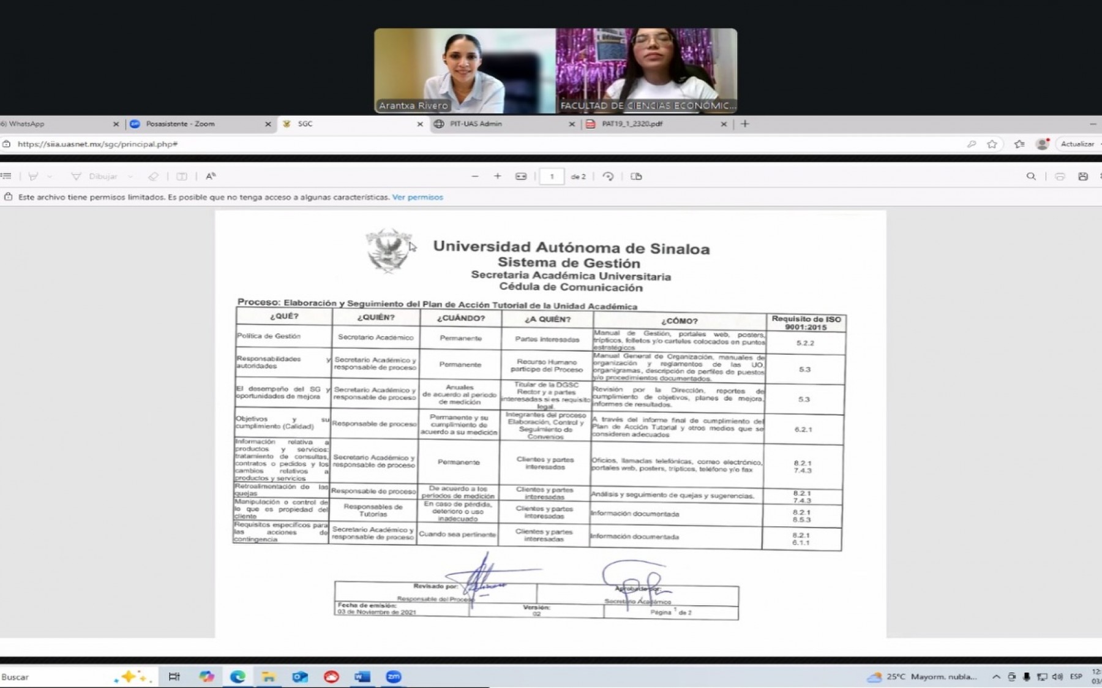1102x688 pixels.
Task: Open search within the PDF
Action: (x=1030, y=176)
